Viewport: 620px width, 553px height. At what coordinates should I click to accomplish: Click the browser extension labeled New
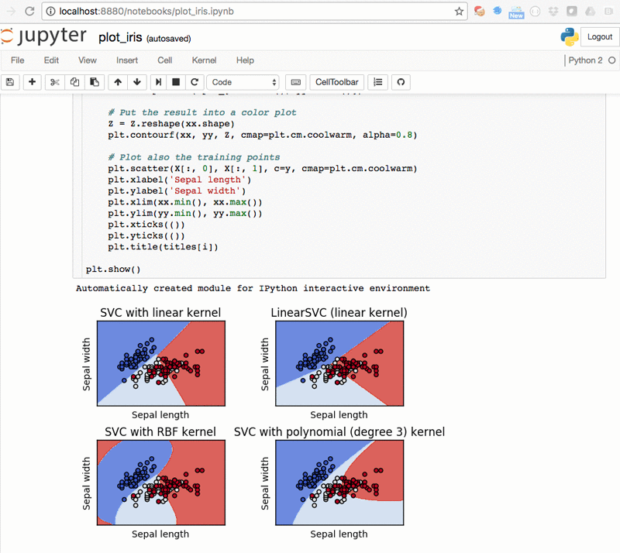coord(516,12)
